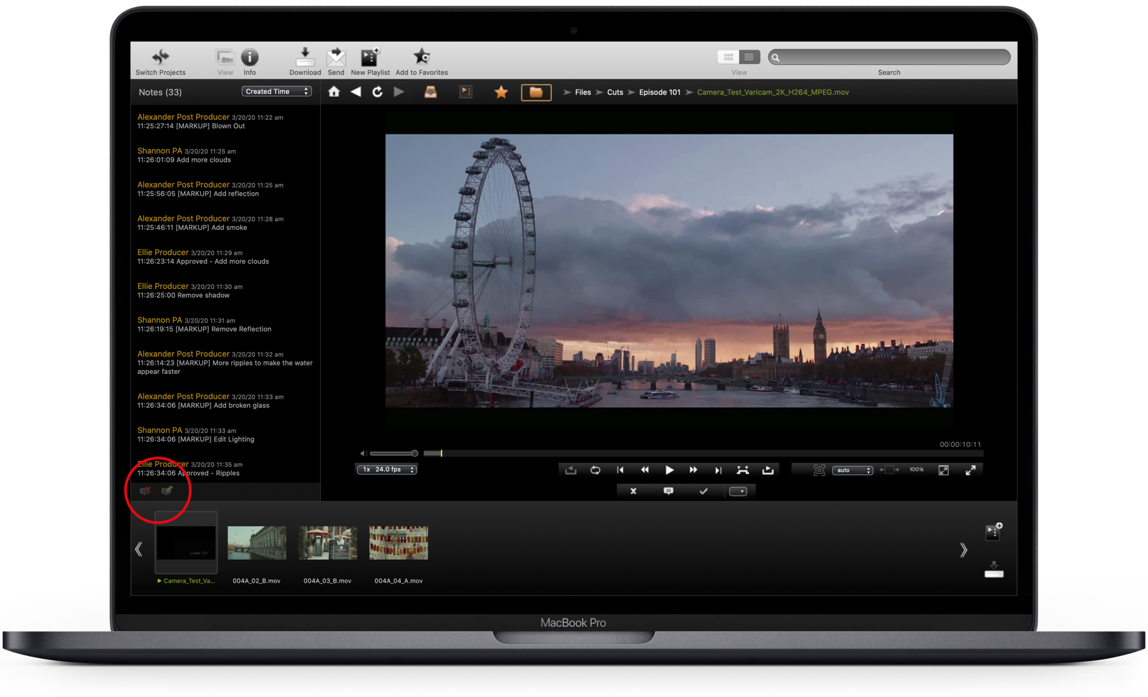Click the Send envelope icon
Image resolution: width=1148 pixels, height=697 pixels.
pyautogui.click(x=336, y=57)
